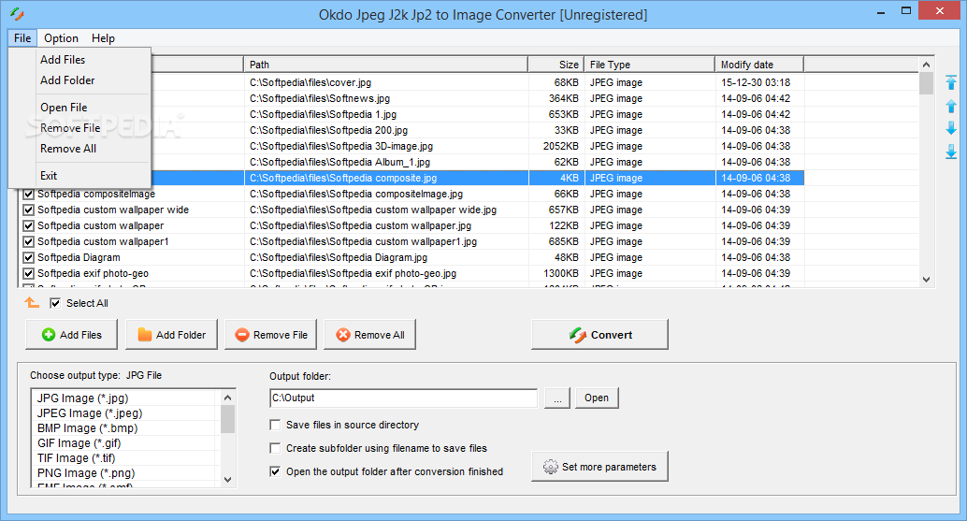Viewport: 967px width, 521px height.
Task: Sort list by Modify date column header
Action: click(x=759, y=65)
